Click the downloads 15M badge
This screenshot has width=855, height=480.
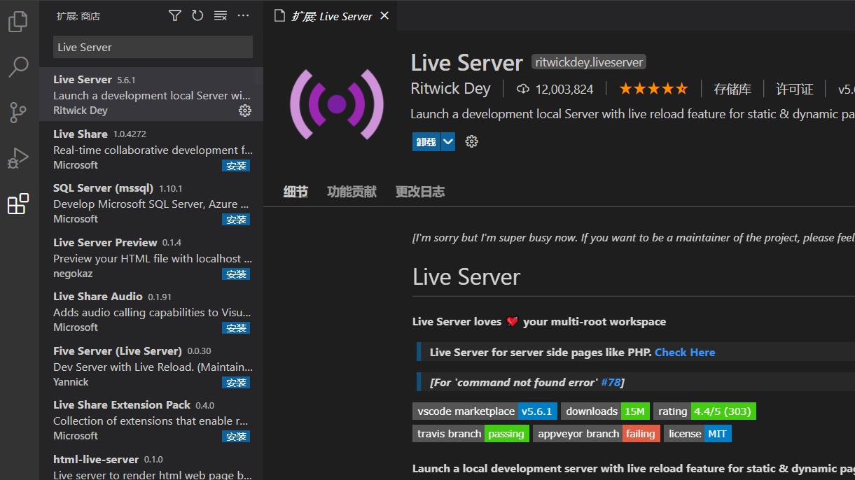tap(606, 411)
